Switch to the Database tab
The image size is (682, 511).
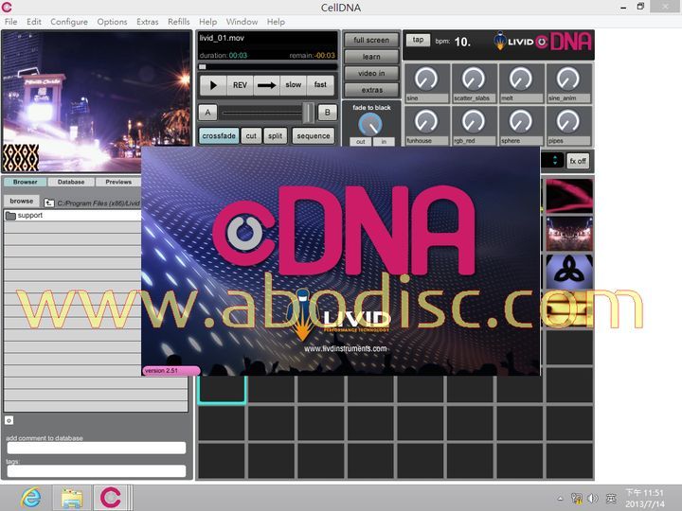click(x=71, y=182)
